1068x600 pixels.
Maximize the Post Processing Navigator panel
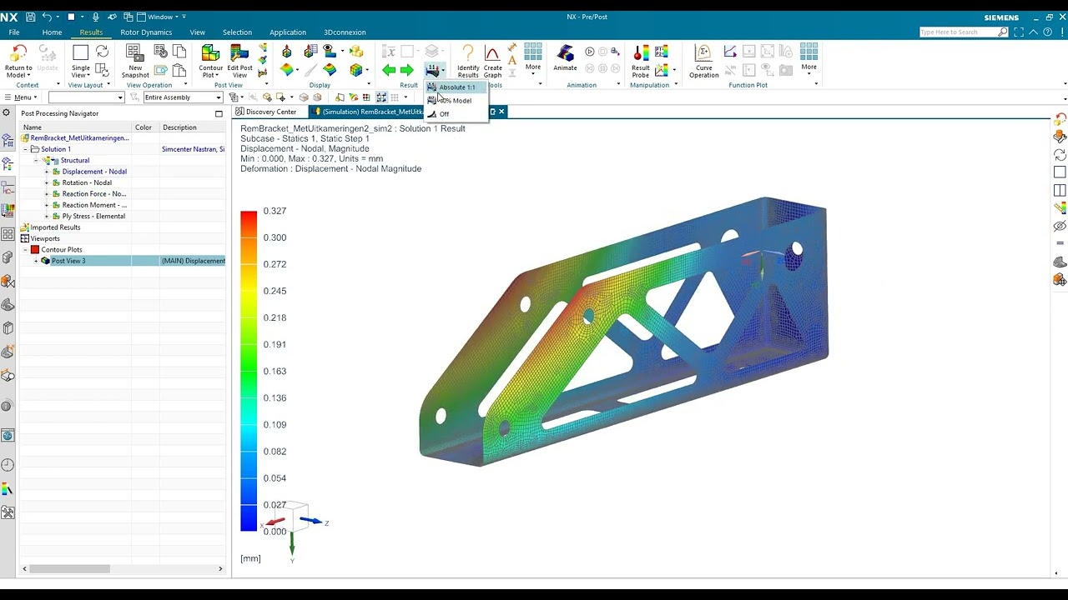click(219, 113)
